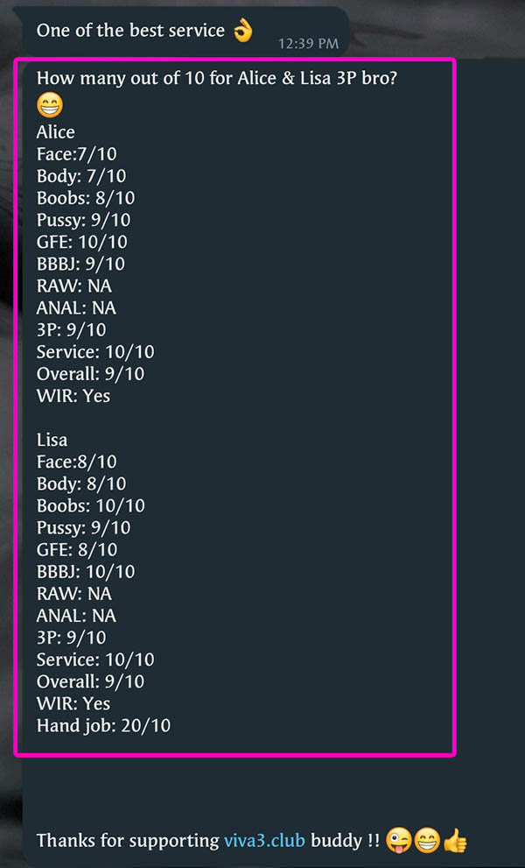Click the grinning emoji under the question
The image size is (525, 868).
(50, 107)
